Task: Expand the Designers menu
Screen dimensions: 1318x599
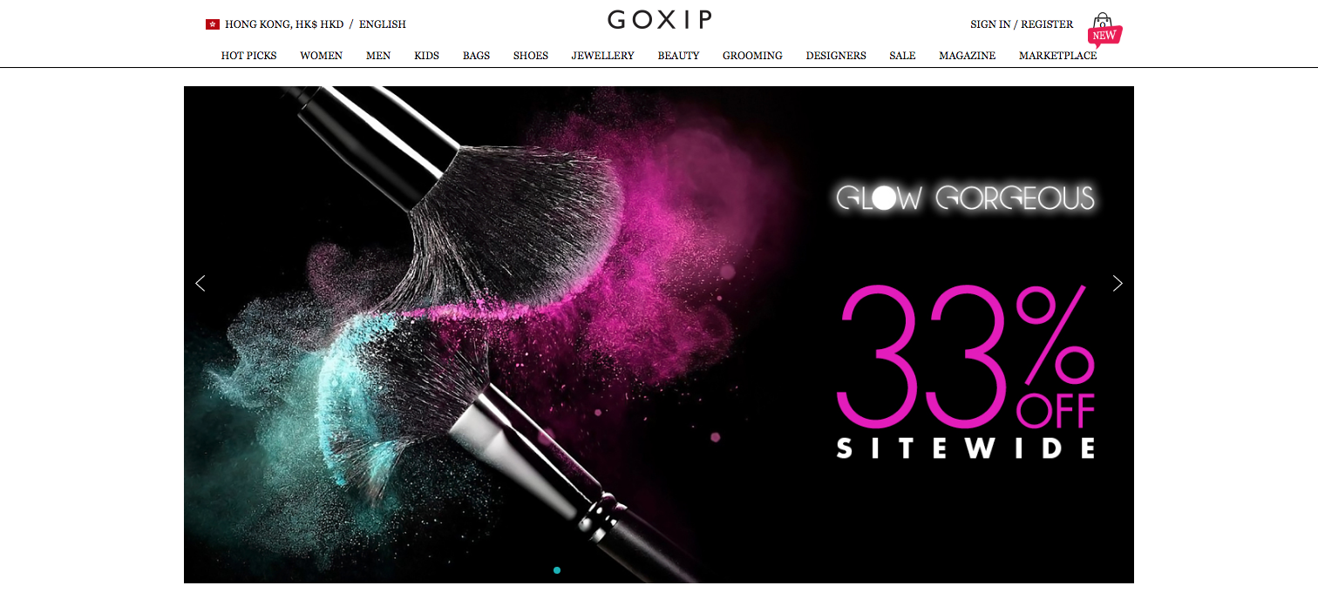Action: coord(836,56)
